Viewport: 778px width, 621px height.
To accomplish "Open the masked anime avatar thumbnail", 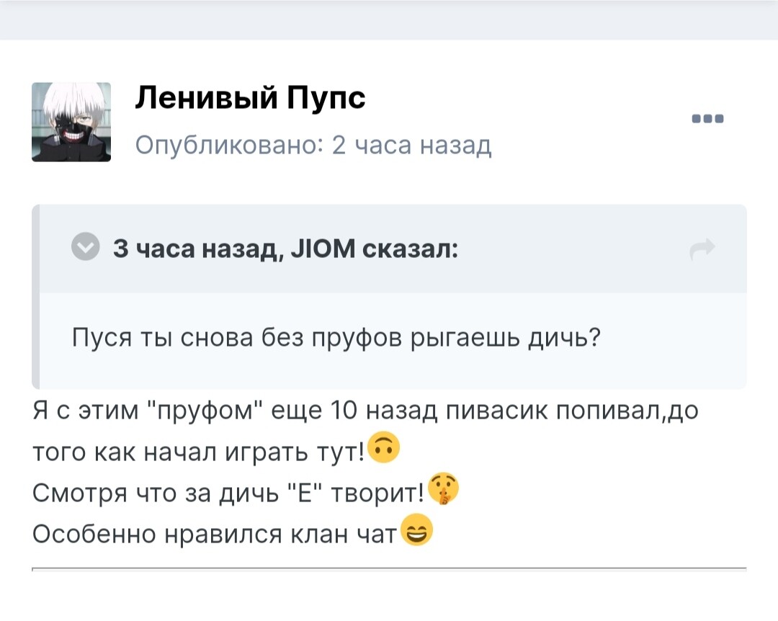I will (x=71, y=122).
